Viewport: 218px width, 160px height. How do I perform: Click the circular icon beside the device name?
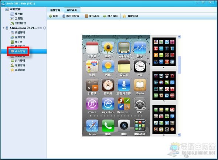pyautogui.click(x=45, y=28)
